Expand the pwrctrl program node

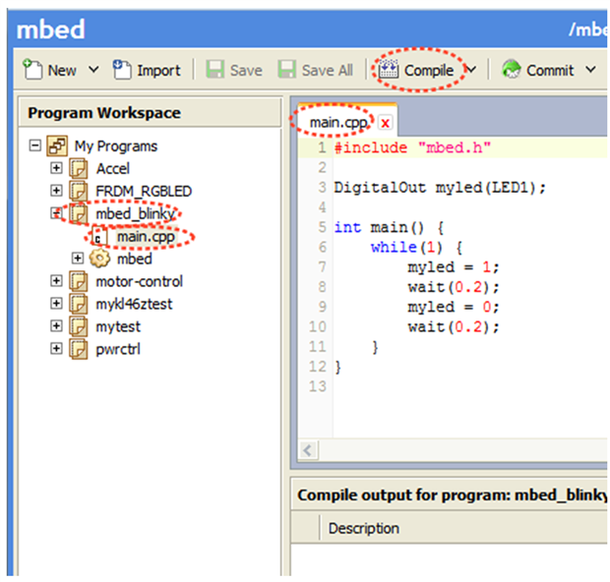pyautogui.click(x=56, y=348)
